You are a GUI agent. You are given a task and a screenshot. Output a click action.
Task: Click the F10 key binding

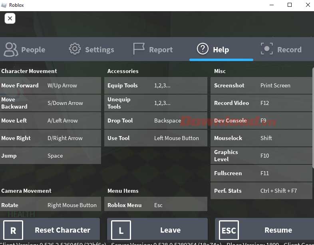264,156
